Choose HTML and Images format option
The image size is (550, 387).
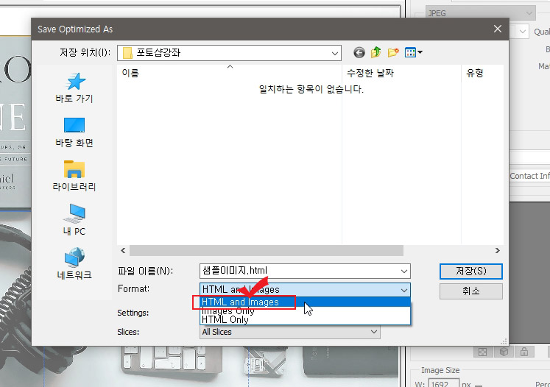click(x=305, y=302)
